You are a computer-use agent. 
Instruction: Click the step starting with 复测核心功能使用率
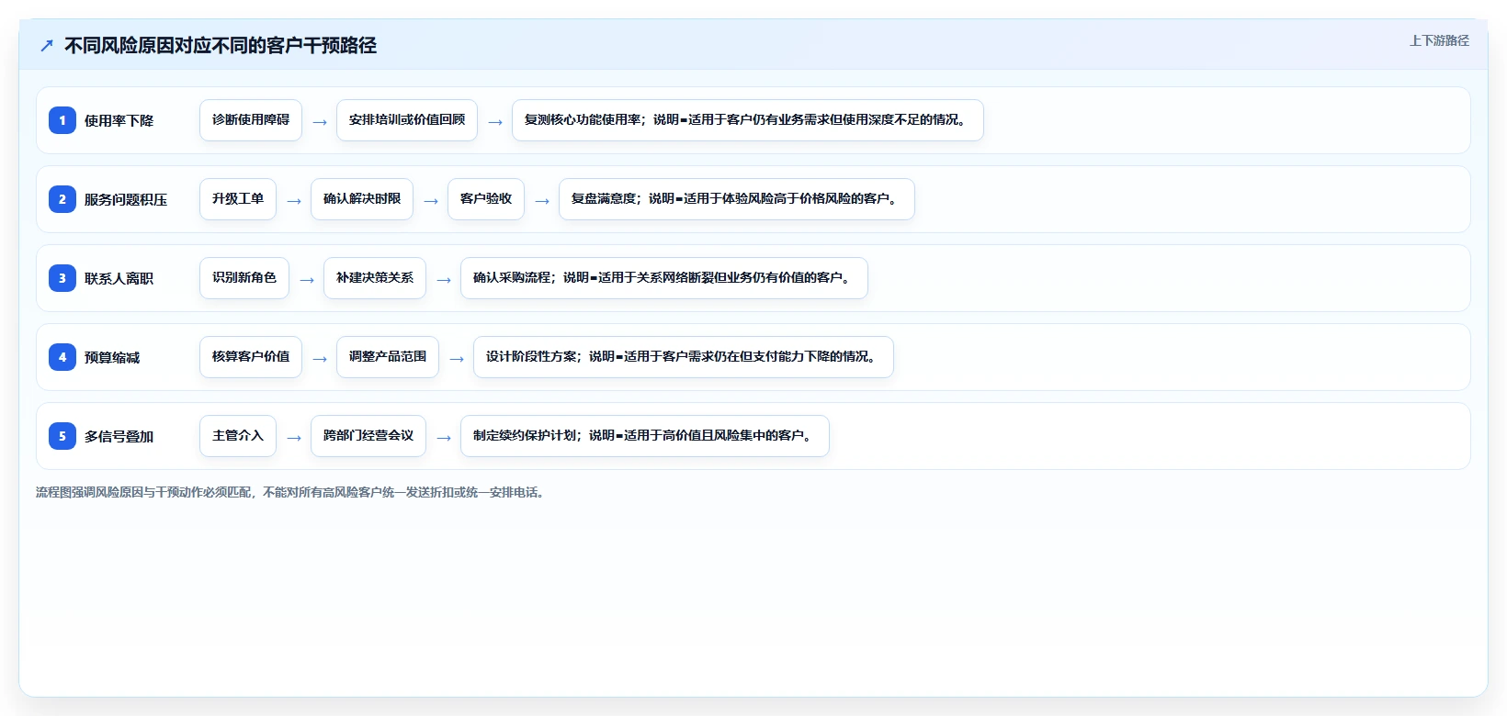coord(748,120)
